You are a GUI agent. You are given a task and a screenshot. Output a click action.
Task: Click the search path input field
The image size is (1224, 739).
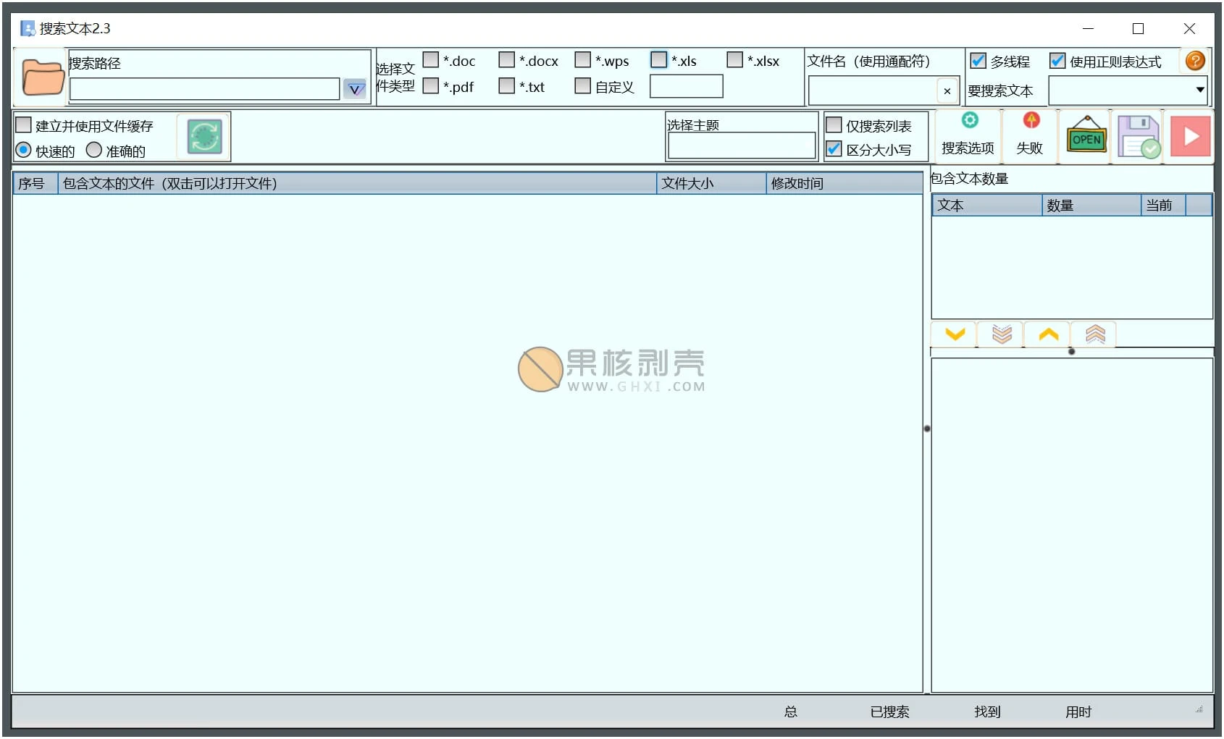point(204,89)
